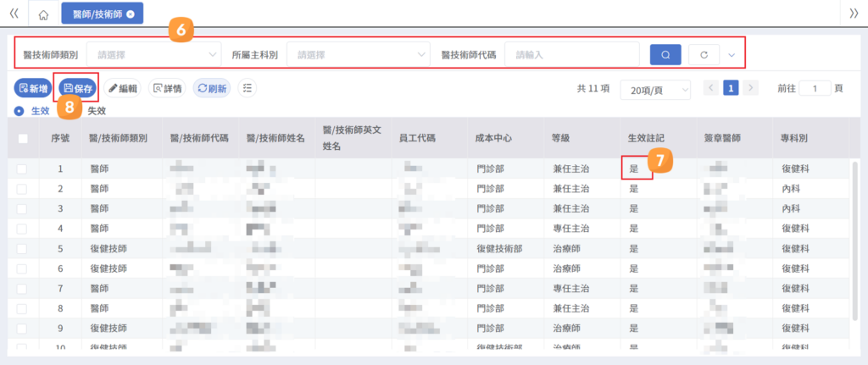
Task: Click the home icon tab
Action: (x=44, y=15)
